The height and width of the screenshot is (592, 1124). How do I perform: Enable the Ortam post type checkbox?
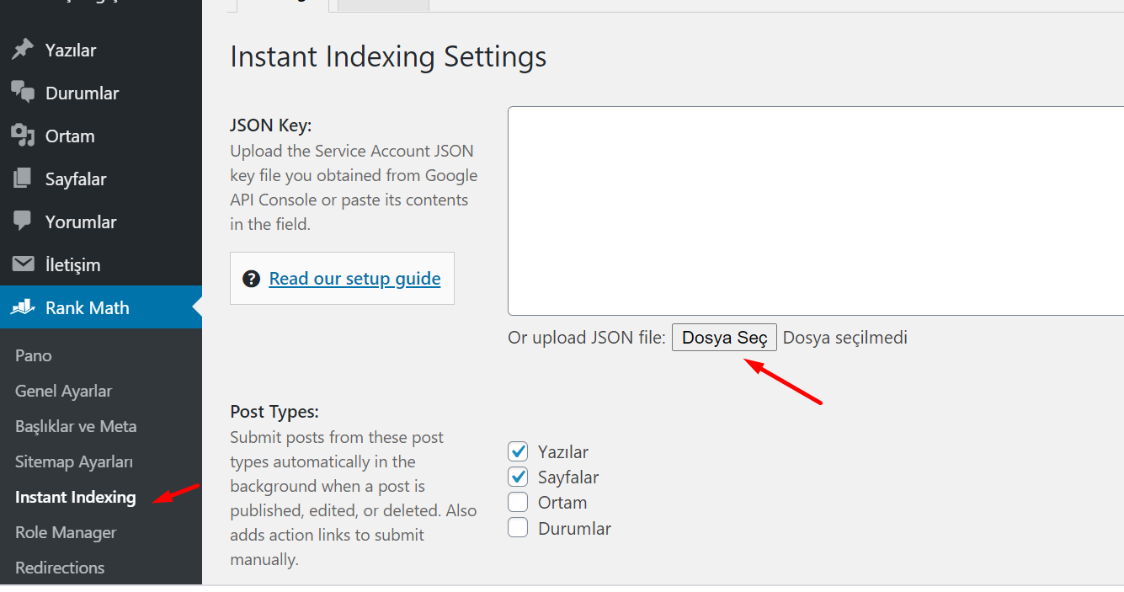coord(518,502)
